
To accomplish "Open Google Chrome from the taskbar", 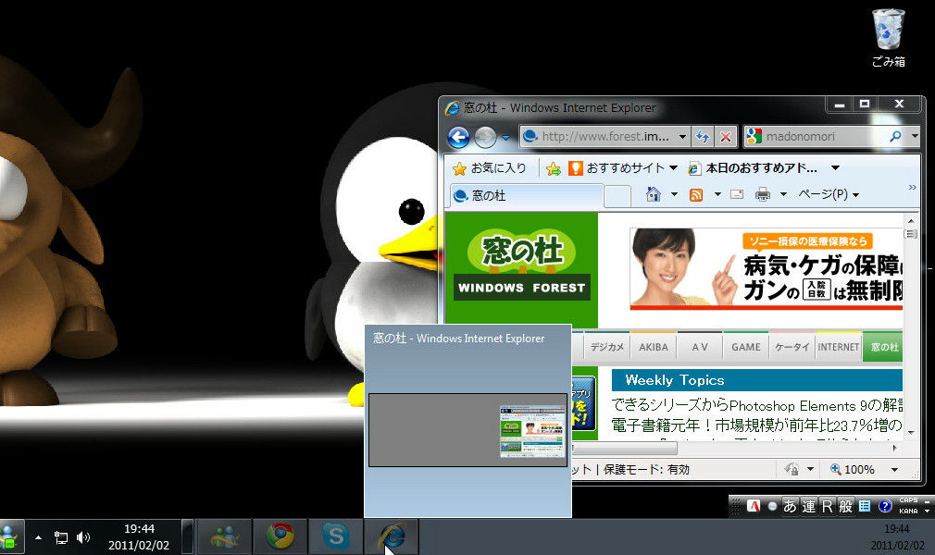I will pos(280,536).
